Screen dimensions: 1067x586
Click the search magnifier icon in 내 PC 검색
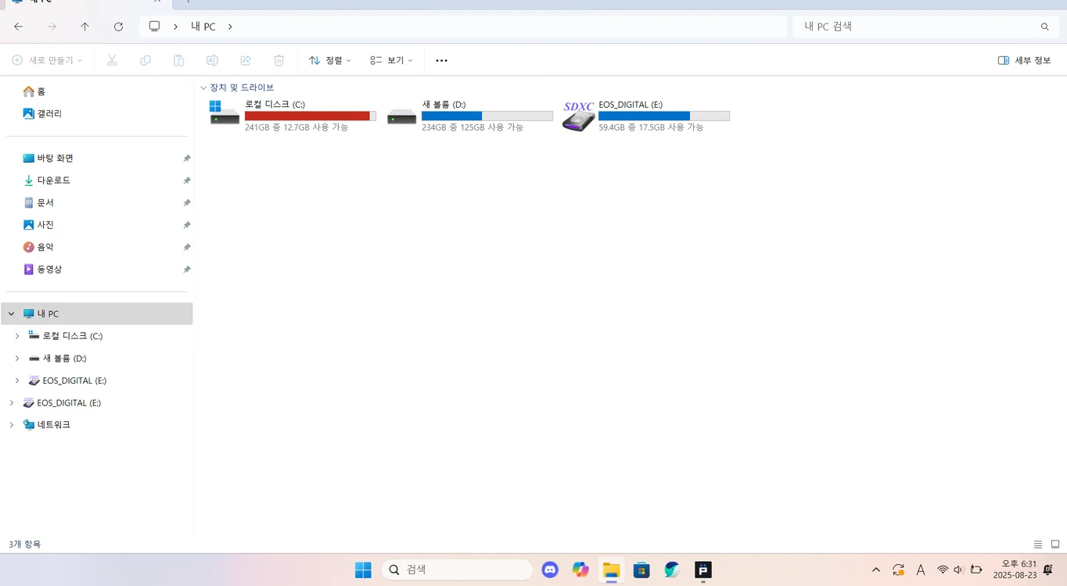pyautogui.click(x=1045, y=27)
